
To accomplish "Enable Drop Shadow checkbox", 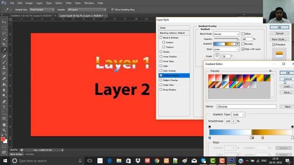I will (x=161, y=89).
